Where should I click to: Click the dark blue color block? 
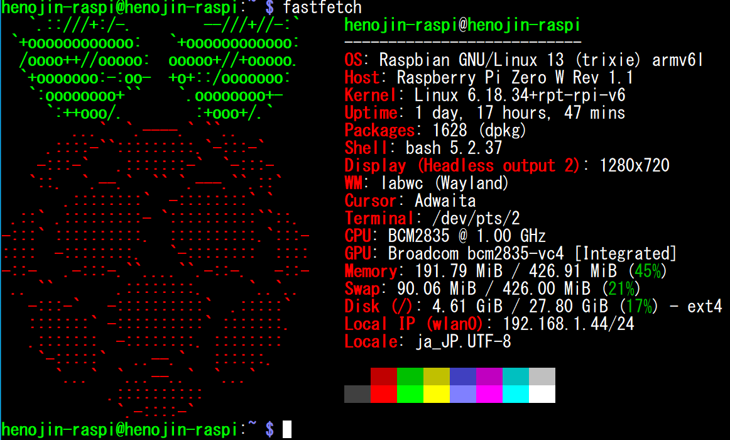tap(463, 377)
